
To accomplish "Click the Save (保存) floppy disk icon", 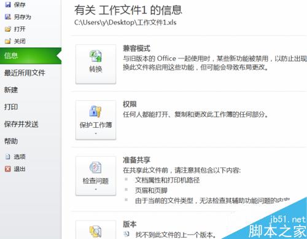I will [x=8, y=4].
